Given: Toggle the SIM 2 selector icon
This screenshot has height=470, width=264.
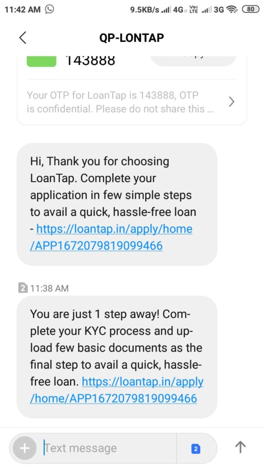Looking at the screenshot, I should click(x=196, y=449).
